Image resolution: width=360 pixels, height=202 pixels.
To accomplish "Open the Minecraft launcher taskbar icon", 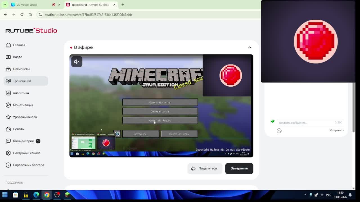I will [x=67, y=195].
